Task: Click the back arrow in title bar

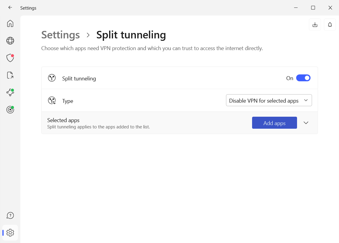Action: tap(10, 8)
